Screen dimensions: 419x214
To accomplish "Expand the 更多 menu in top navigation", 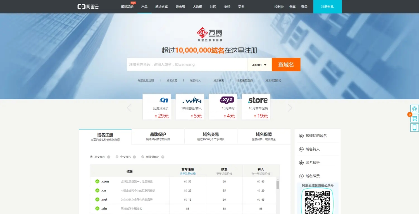I will 241,7.
